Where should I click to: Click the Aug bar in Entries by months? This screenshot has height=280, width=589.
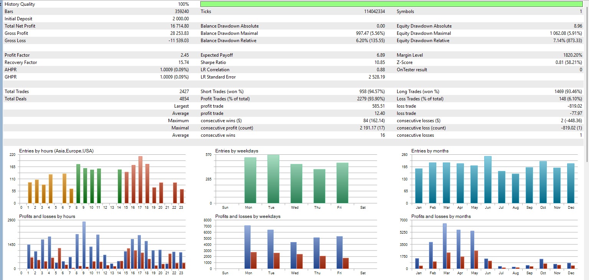coord(515,188)
